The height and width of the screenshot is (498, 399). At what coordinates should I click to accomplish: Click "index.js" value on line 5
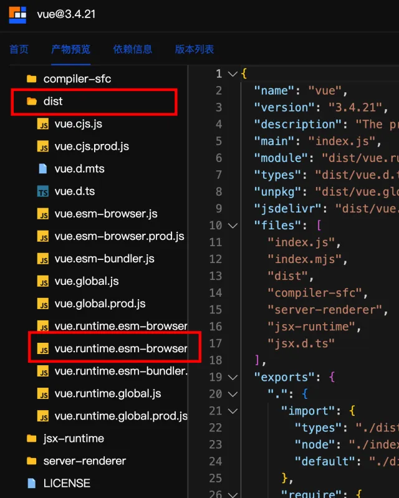click(x=342, y=141)
